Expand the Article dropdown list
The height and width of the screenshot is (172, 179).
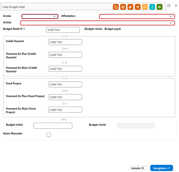tap(97, 23)
